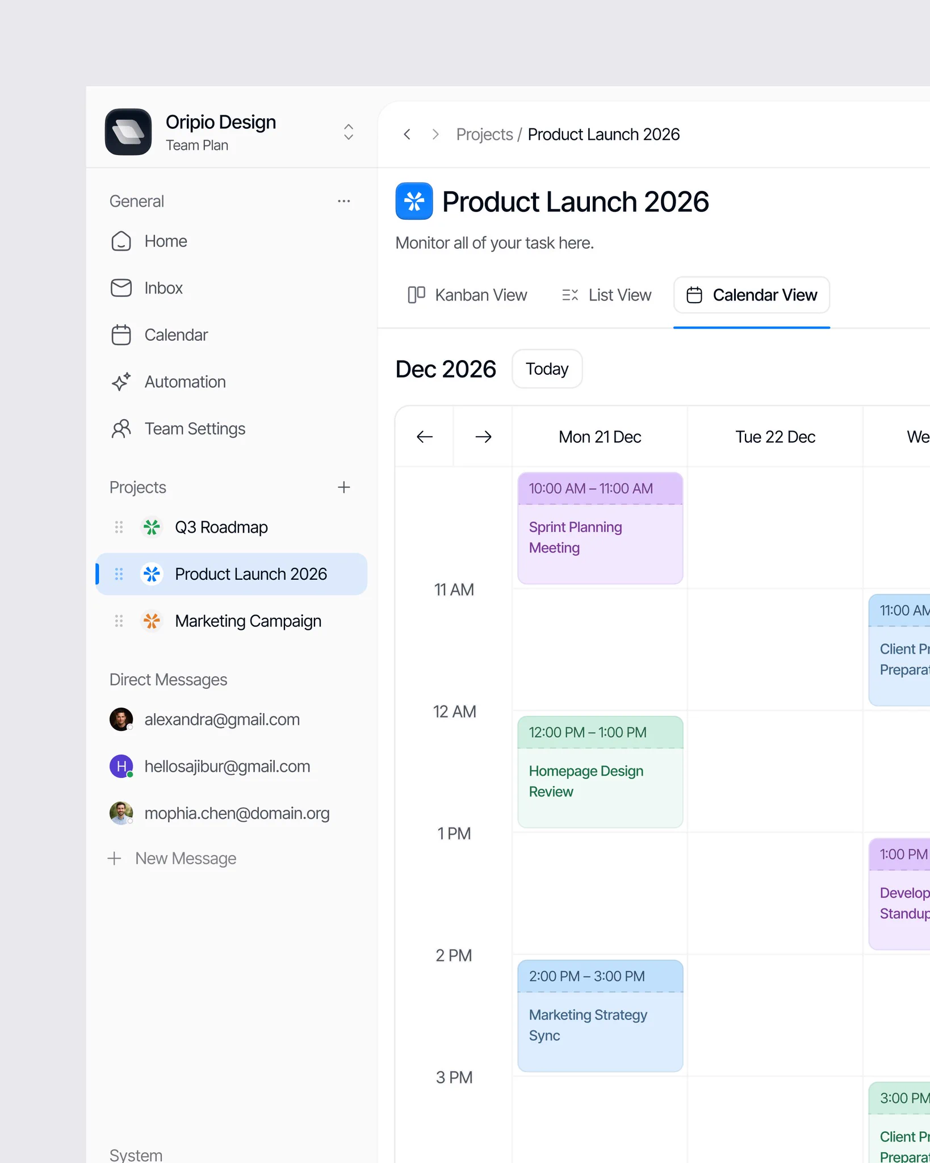Click the Calendar icon in sidebar
This screenshot has width=930, height=1163.
121,335
